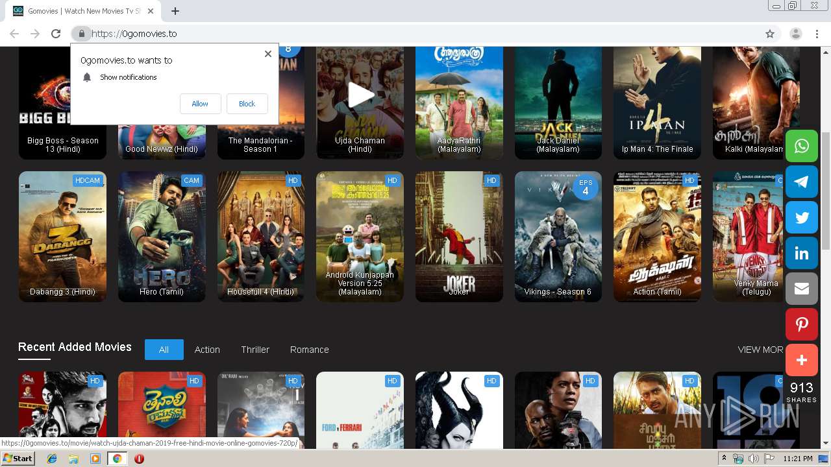Open the volume tray icon
Viewport: 831px width, 467px height.
(754, 459)
